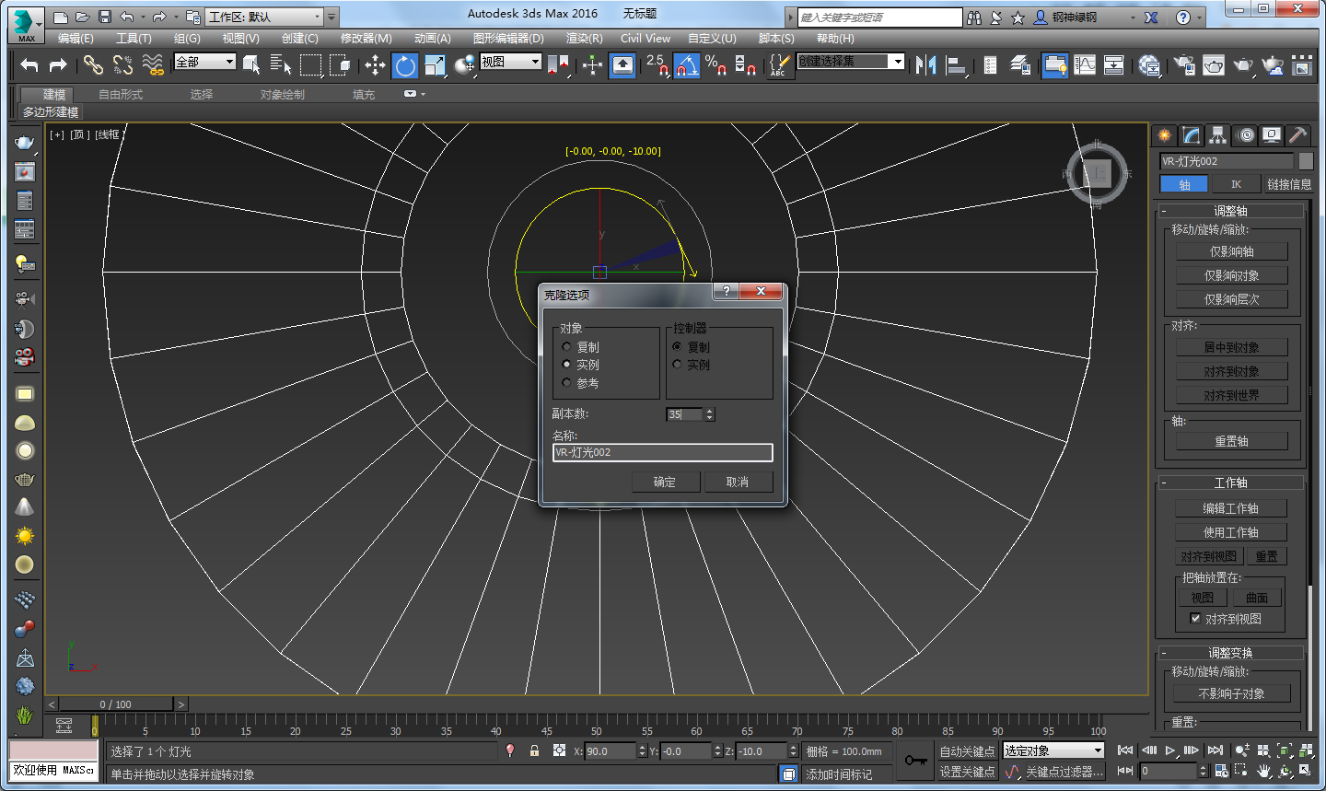Screen dimensions: 1326x791
Task: Activate the Pan View hand tool
Action: tap(1263, 771)
